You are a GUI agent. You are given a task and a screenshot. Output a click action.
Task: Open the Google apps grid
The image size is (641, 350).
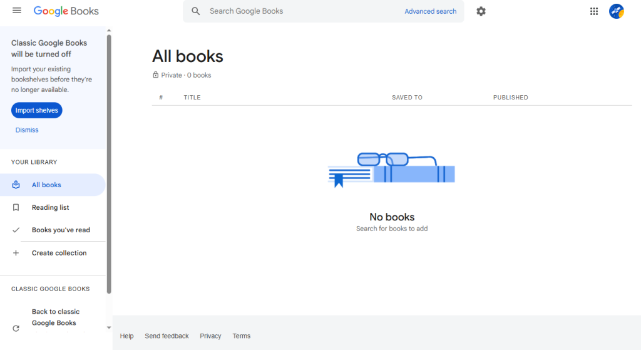[594, 11]
